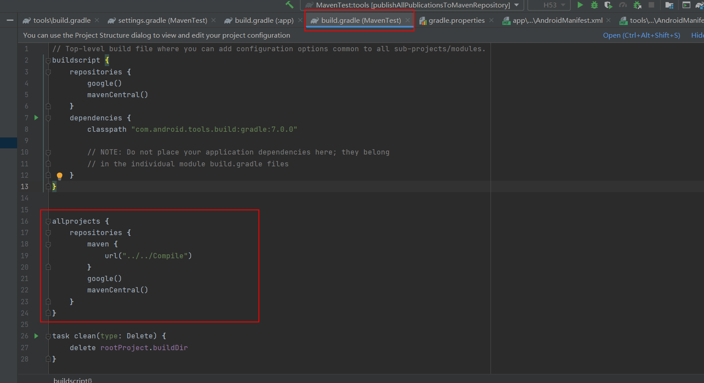
Task: Close the gradle.properties tab
Action: (491, 20)
